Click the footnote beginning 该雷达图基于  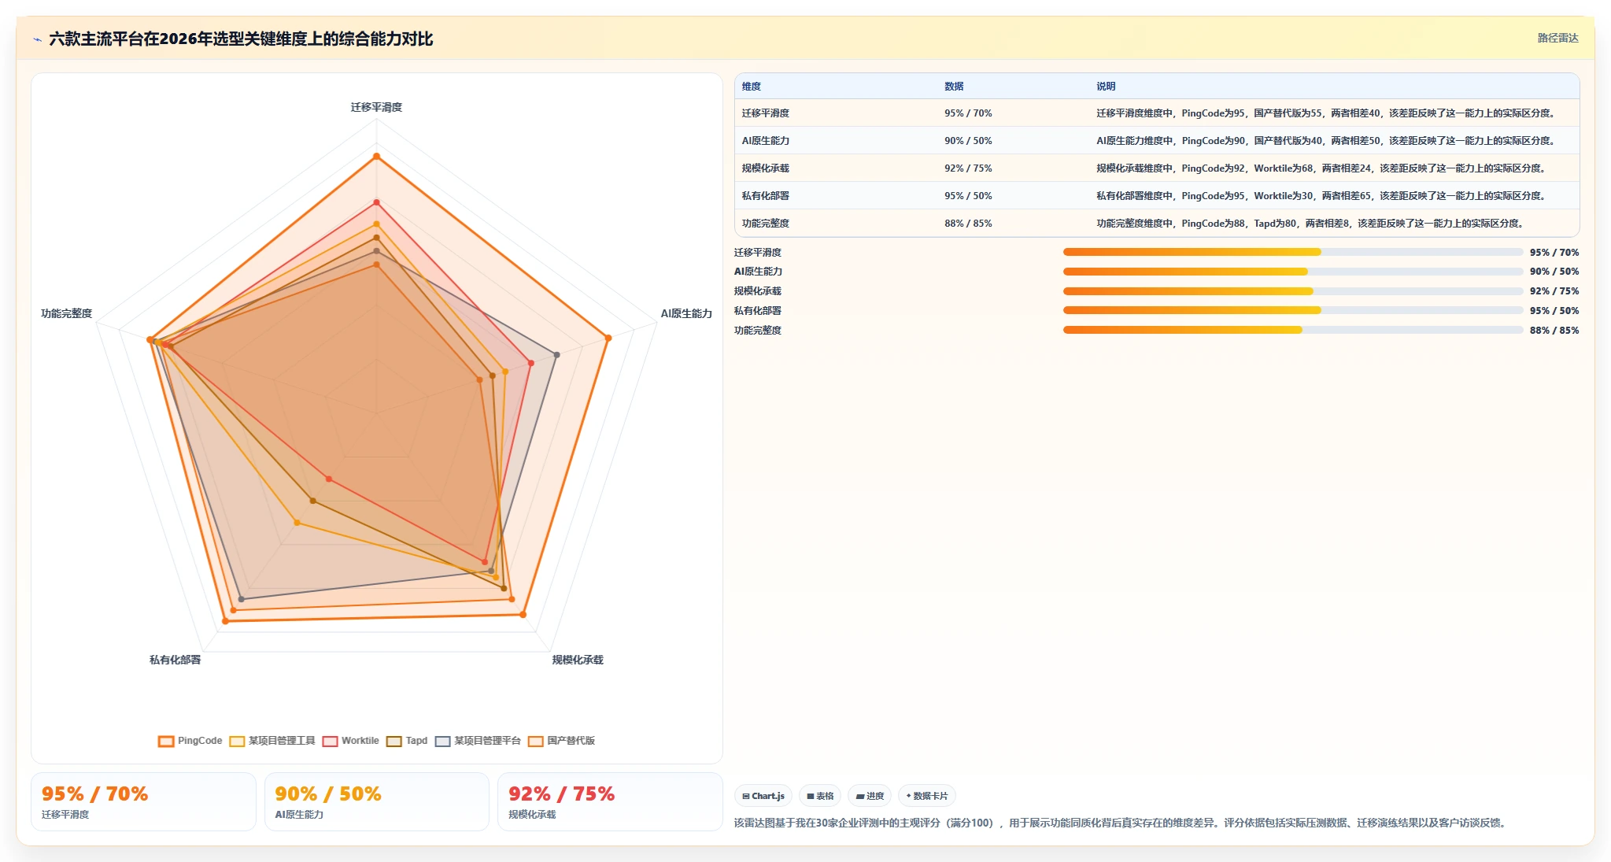point(1121,823)
